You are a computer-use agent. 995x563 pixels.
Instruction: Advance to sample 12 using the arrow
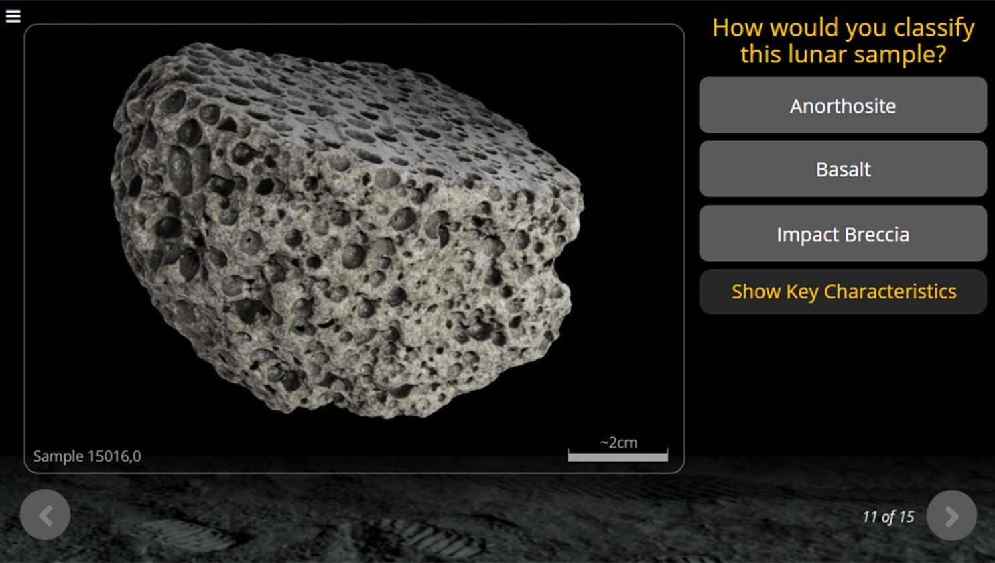951,514
